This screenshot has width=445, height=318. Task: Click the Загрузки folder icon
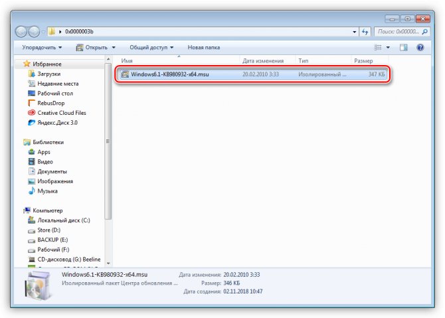(x=31, y=74)
